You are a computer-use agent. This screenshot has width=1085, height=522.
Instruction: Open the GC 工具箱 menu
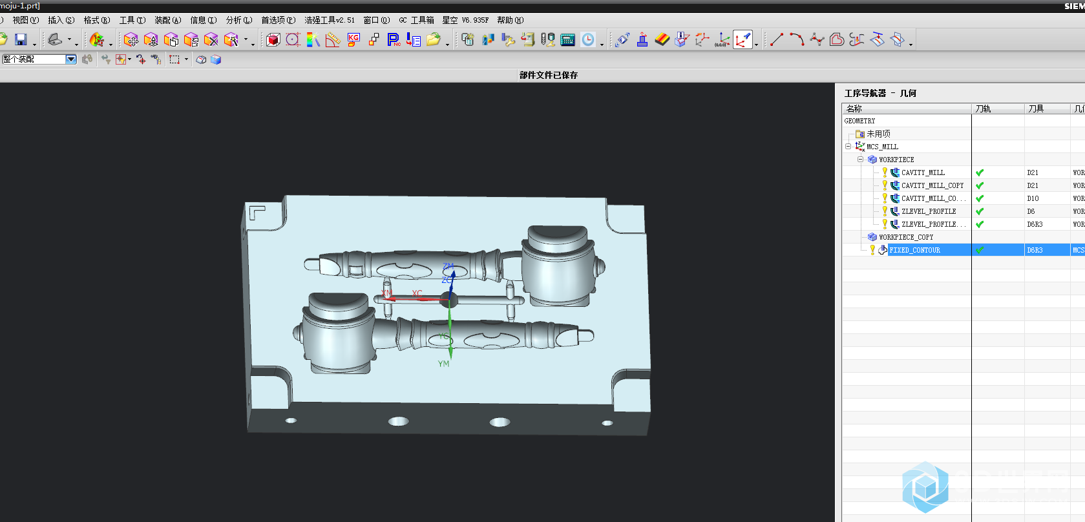[x=416, y=20]
